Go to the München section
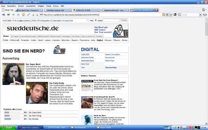The width and height of the screenshot is (208, 130). click(66, 40)
